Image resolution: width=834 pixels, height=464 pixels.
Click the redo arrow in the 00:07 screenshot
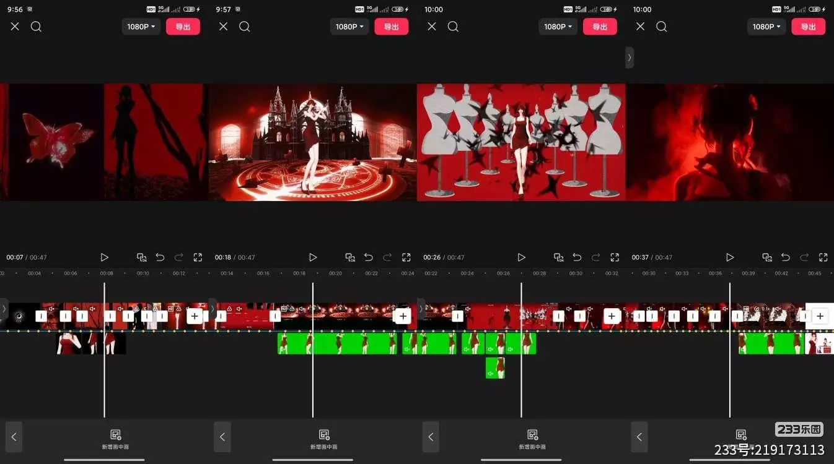point(179,257)
